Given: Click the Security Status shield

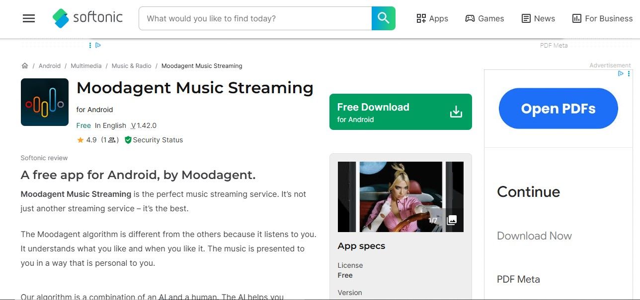Looking at the screenshot, I should click(x=128, y=140).
